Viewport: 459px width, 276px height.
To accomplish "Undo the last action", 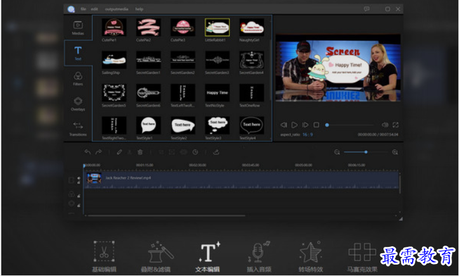I will [x=88, y=152].
